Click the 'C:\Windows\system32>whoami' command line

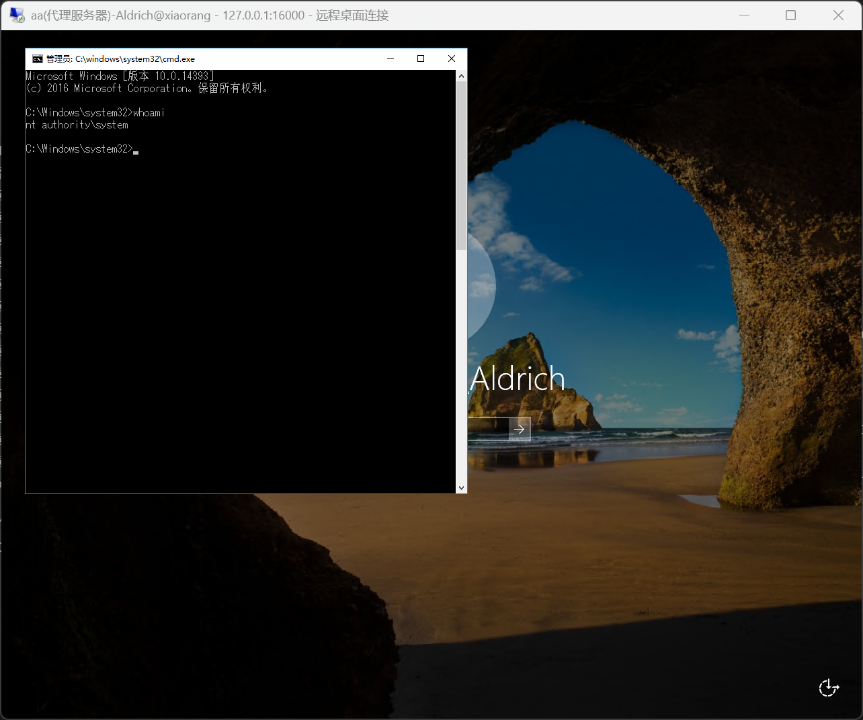(95, 113)
